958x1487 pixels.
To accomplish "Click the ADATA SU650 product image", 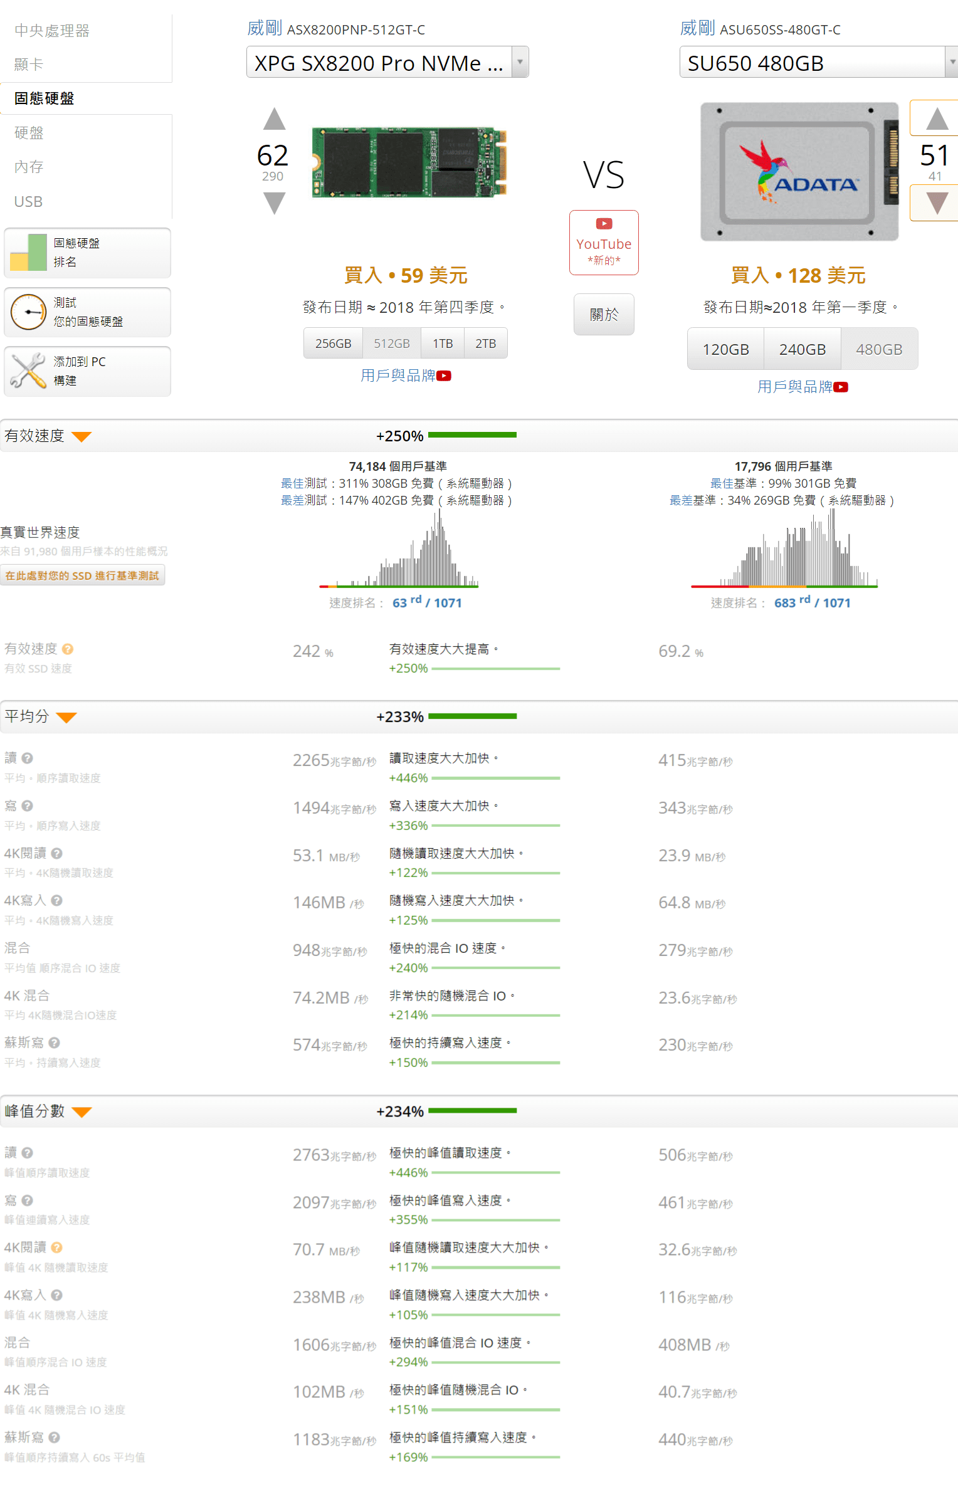I will [x=799, y=172].
